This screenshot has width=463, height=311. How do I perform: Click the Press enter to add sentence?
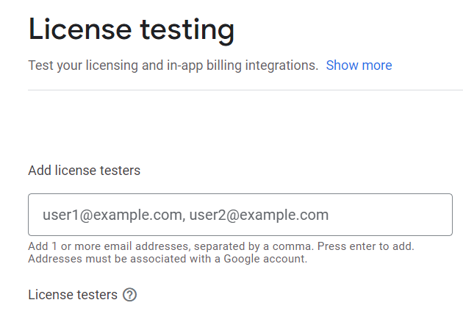[366, 246]
